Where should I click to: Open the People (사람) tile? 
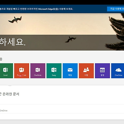[x=86, y=71]
